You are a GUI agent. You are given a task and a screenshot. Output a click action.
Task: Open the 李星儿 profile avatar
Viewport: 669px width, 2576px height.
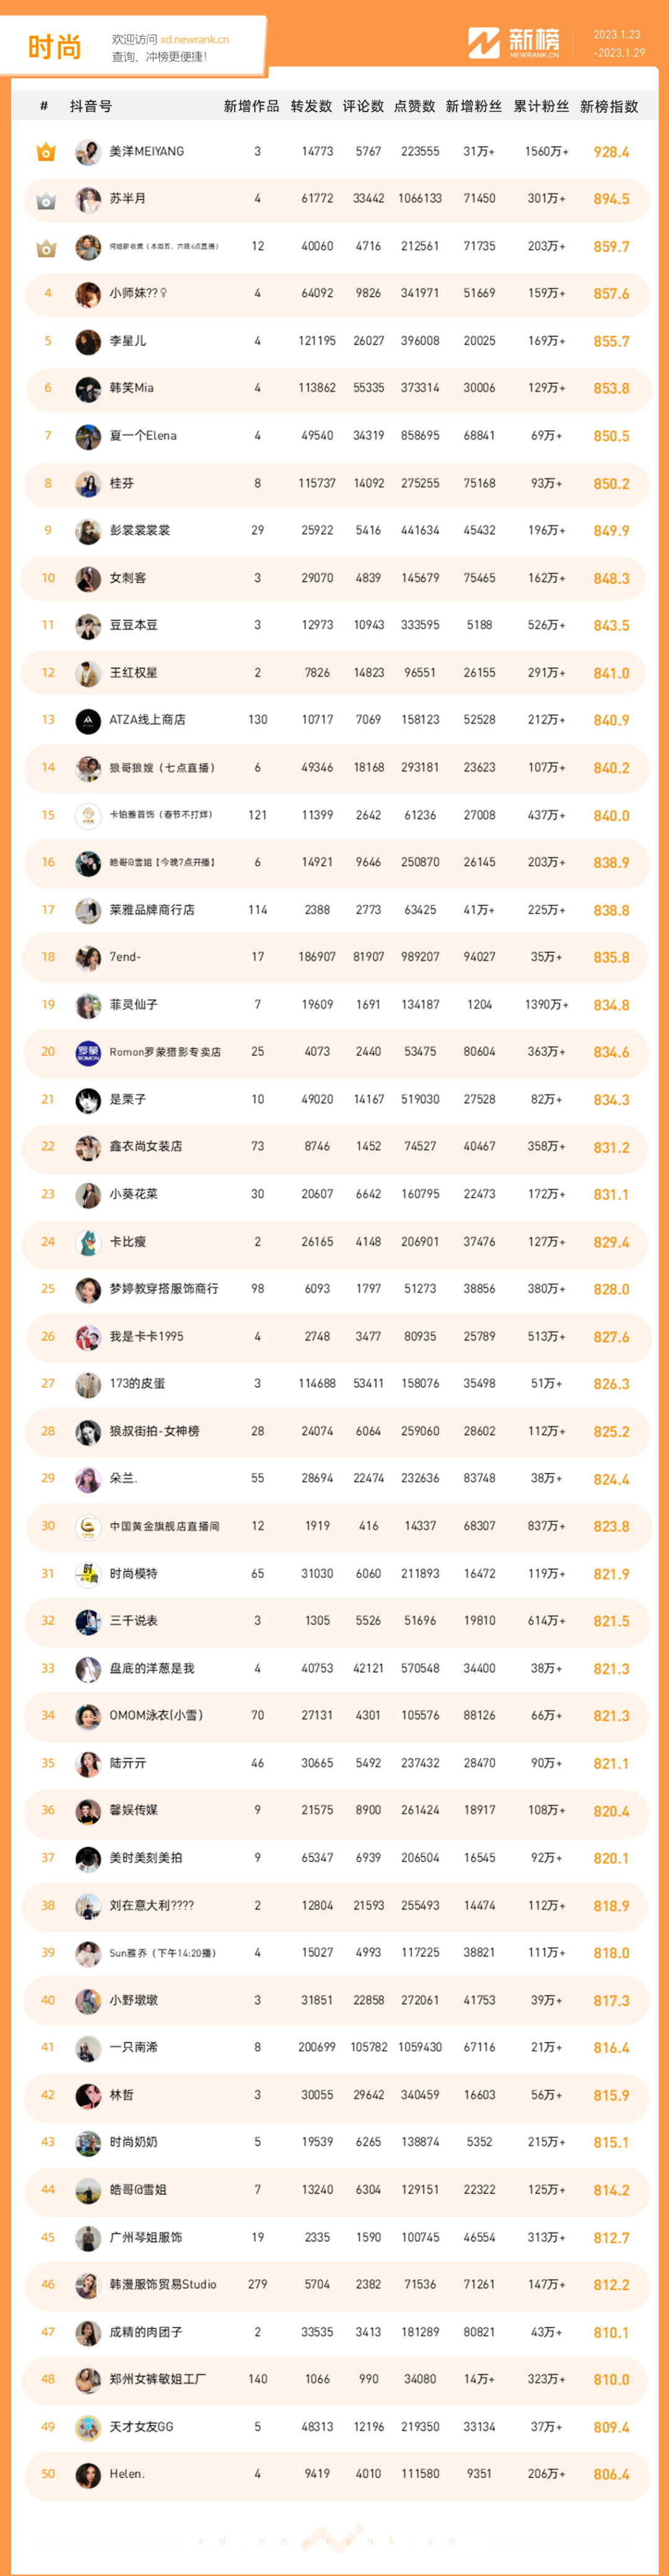point(88,342)
